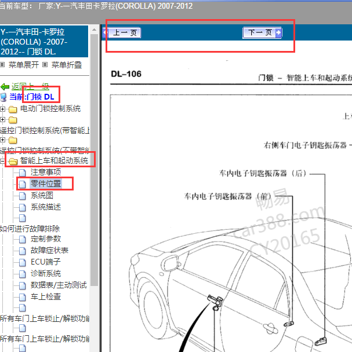The image size is (352, 352).
Task: Click 菜单折叠 list icon
Action: pos(45,65)
